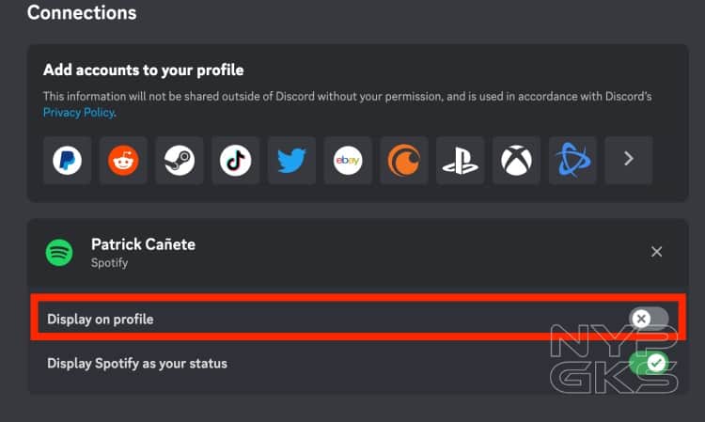Remove the Patrick Cañete Spotify connection
Viewport: 705px width, 422px height.
(656, 252)
